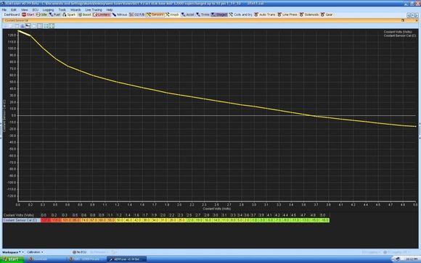Open the Help menu
Viewport: 421px width, 263px height.
(110, 9)
